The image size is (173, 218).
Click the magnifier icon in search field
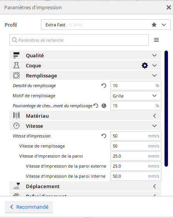[x=14, y=40]
